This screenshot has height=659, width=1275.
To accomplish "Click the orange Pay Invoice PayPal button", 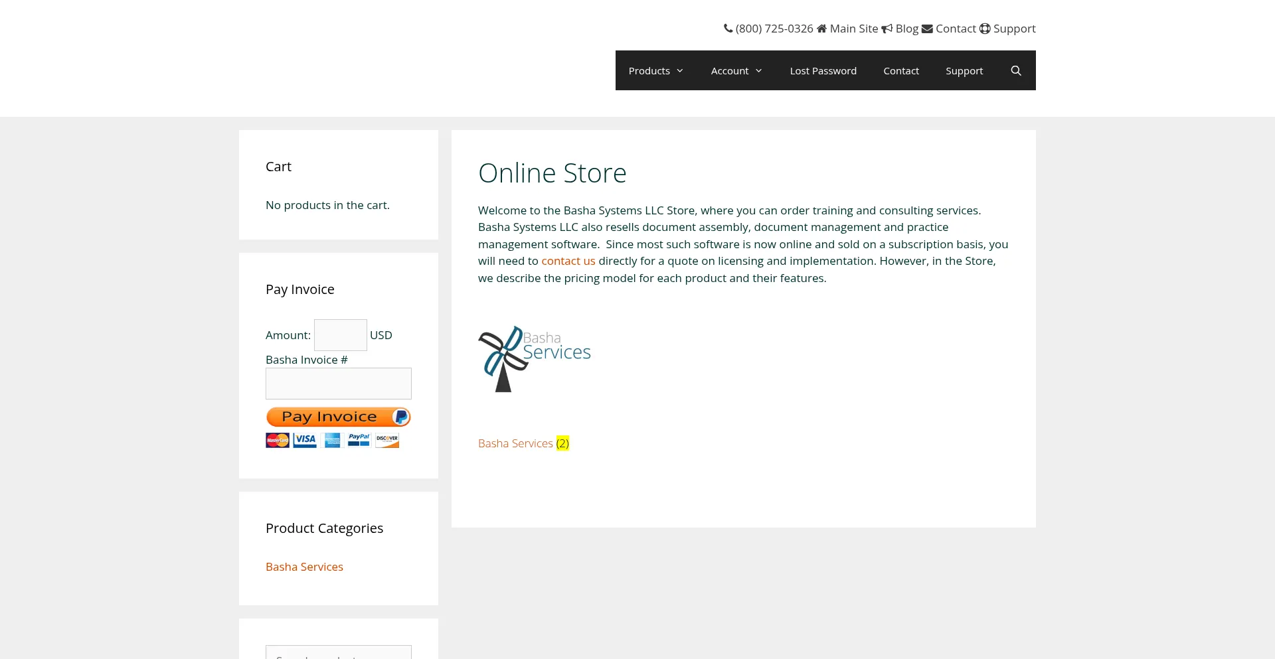I will click(339, 417).
